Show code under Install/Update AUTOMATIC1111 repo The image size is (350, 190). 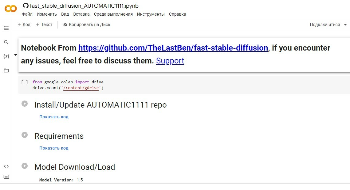tap(54, 117)
